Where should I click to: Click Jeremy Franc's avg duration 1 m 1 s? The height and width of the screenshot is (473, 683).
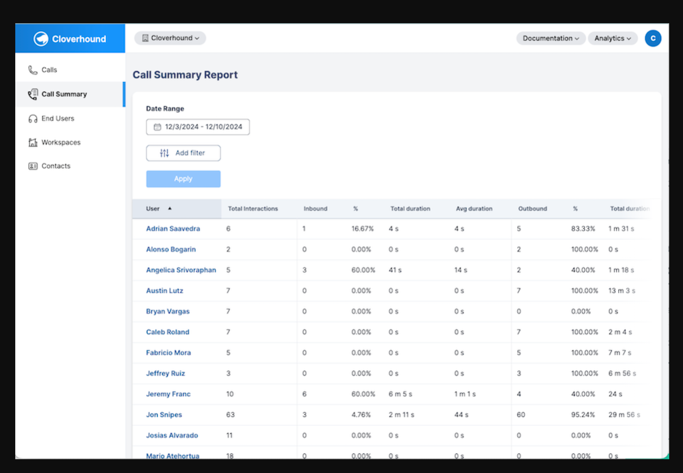coord(465,394)
